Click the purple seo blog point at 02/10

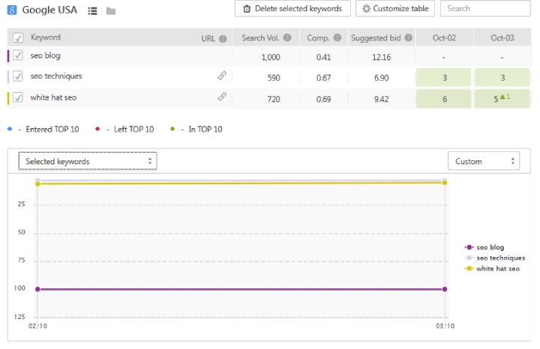pyautogui.click(x=37, y=289)
